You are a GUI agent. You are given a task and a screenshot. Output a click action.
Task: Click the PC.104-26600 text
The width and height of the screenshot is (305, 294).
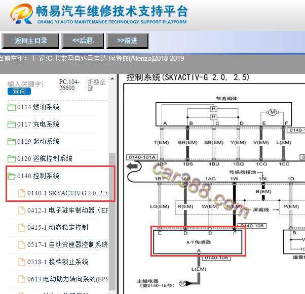(x=69, y=85)
